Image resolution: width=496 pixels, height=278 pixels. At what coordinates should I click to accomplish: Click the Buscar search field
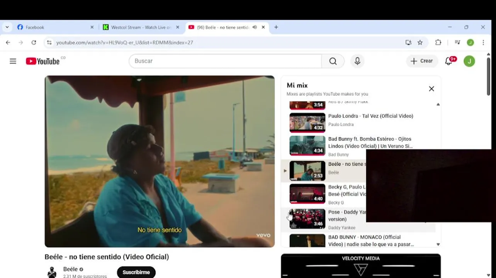point(225,61)
